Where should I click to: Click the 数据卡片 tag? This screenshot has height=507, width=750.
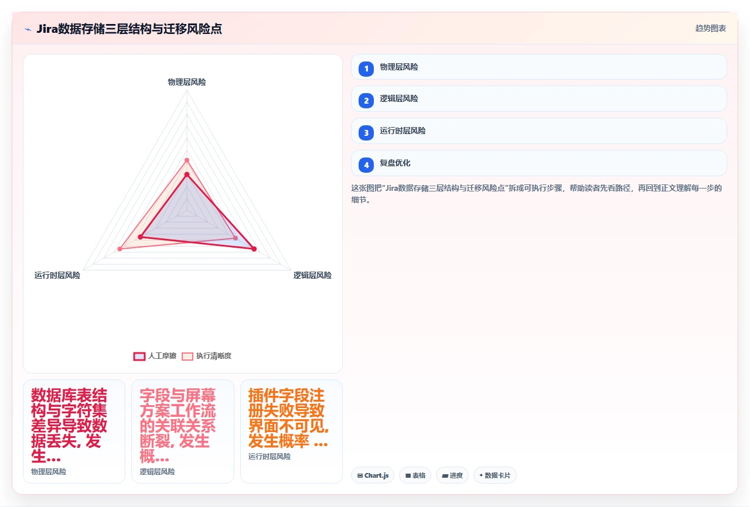point(495,475)
